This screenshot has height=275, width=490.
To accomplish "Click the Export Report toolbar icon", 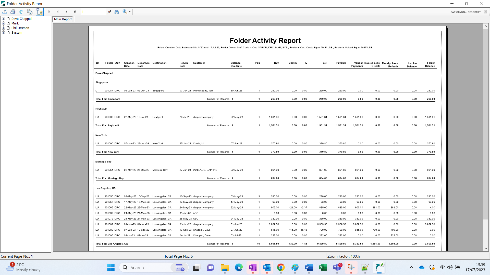I will tap(5, 12).
